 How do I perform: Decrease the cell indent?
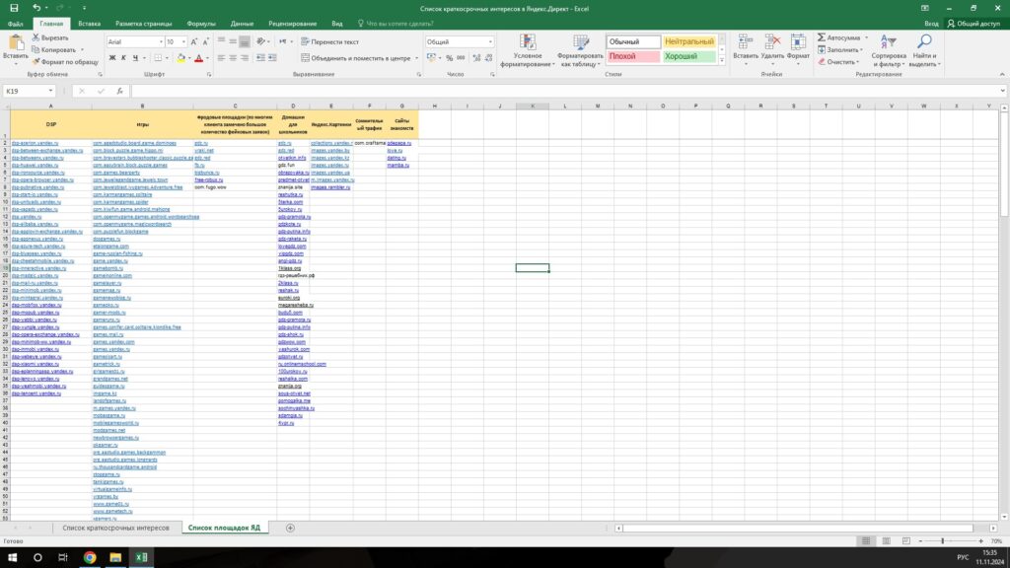[260, 58]
